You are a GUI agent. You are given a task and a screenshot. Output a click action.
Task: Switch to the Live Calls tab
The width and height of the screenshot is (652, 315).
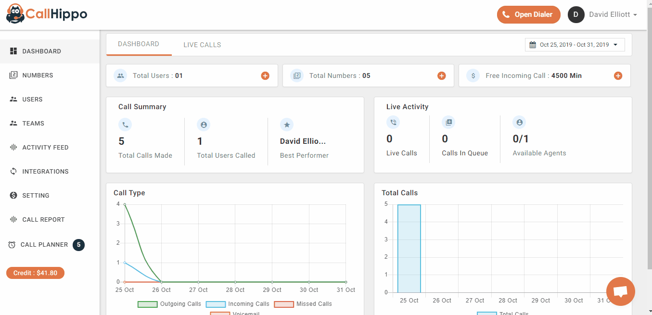pyautogui.click(x=202, y=45)
